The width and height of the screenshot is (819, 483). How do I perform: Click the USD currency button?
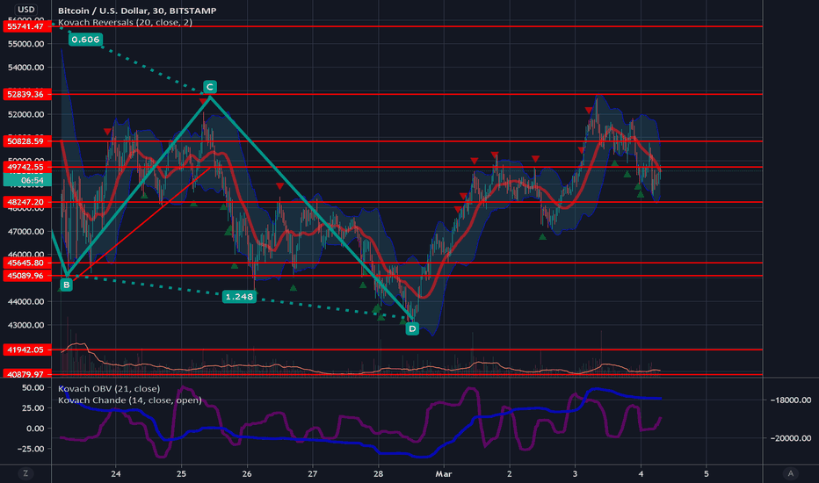[25, 10]
